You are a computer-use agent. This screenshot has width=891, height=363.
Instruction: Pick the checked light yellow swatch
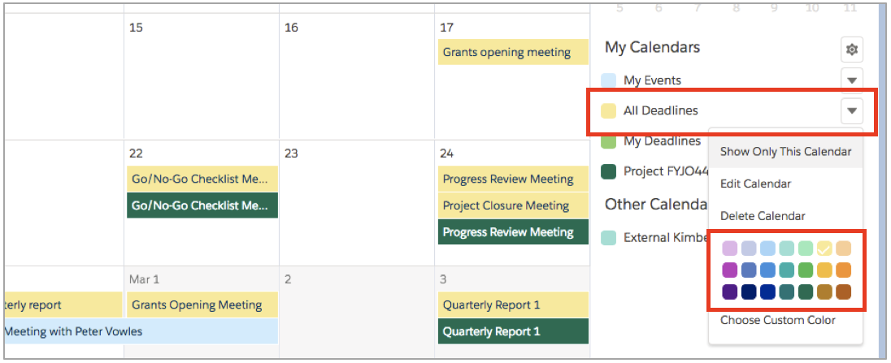click(x=824, y=248)
